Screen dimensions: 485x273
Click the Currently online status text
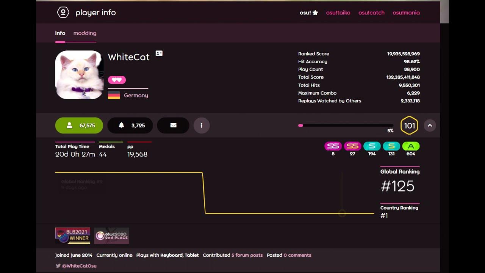click(x=114, y=255)
